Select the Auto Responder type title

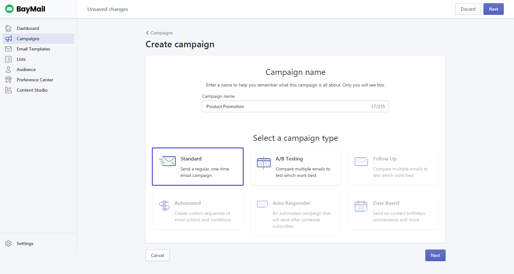(291, 203)
